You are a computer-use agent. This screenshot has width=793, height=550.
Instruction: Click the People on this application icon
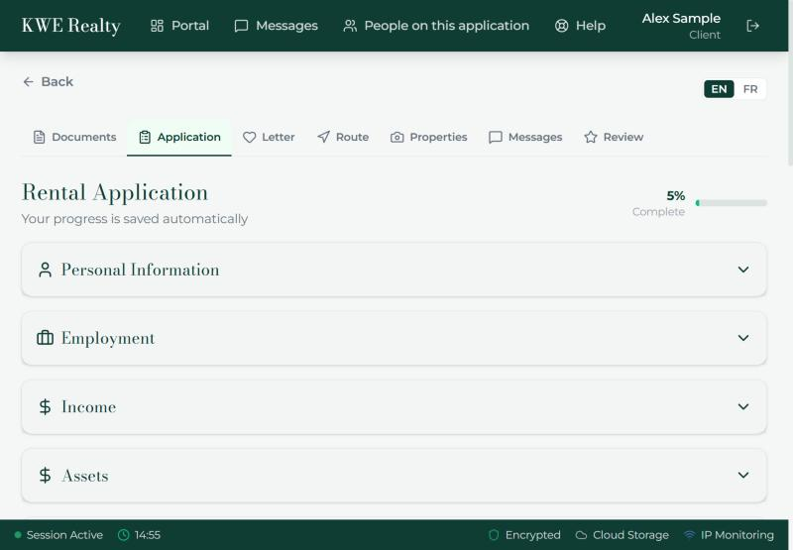tap(350, 26)
